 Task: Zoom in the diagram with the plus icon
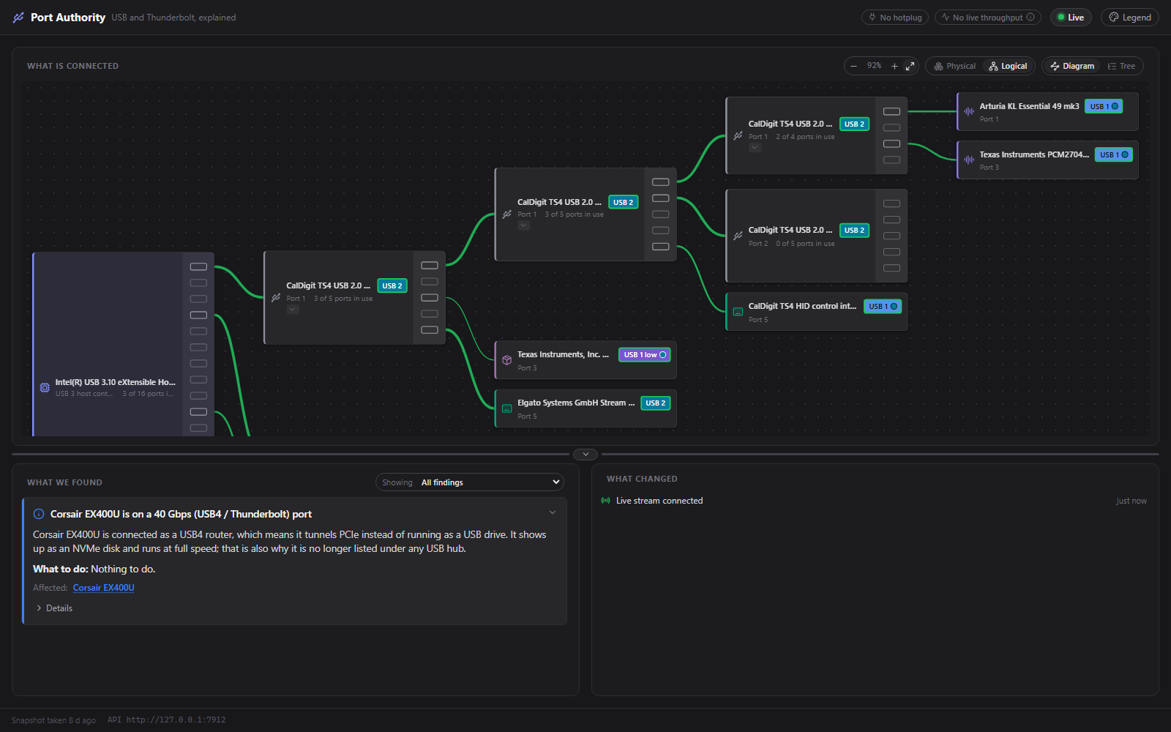894,66
